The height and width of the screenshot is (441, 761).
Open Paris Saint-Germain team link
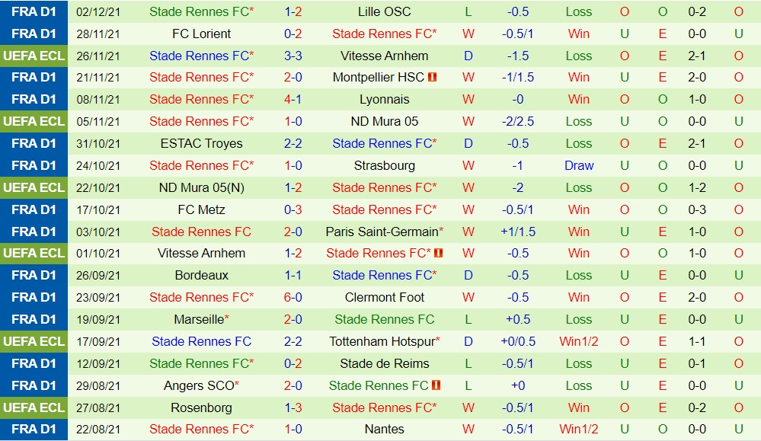tap(381, 232)
